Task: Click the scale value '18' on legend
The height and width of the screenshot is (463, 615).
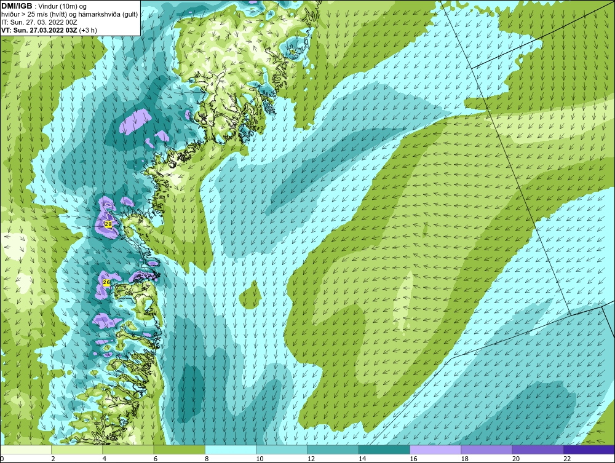Action: (464, 459)
